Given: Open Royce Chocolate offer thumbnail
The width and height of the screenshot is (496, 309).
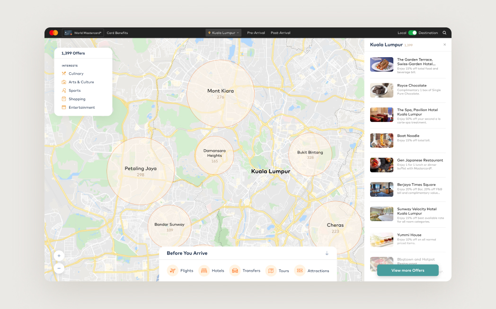Looking at the screenshot, I should click(382, 90).
